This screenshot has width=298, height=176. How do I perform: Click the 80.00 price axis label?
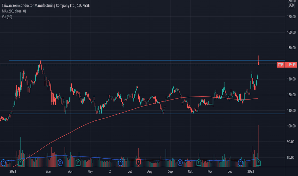(x=291, y=157)
